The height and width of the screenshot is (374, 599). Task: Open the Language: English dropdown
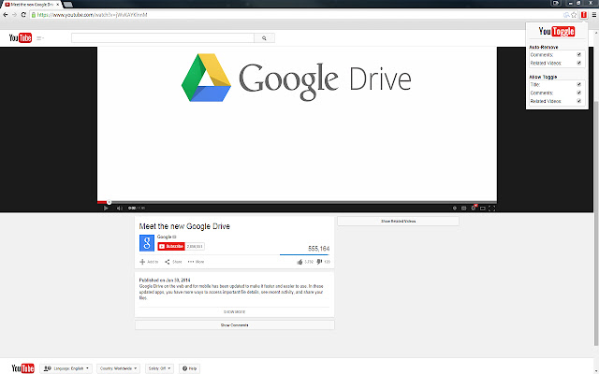point(66,368)
